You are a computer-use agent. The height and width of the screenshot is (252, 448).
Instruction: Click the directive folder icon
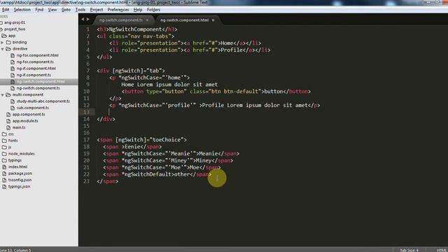click(8, 49)
